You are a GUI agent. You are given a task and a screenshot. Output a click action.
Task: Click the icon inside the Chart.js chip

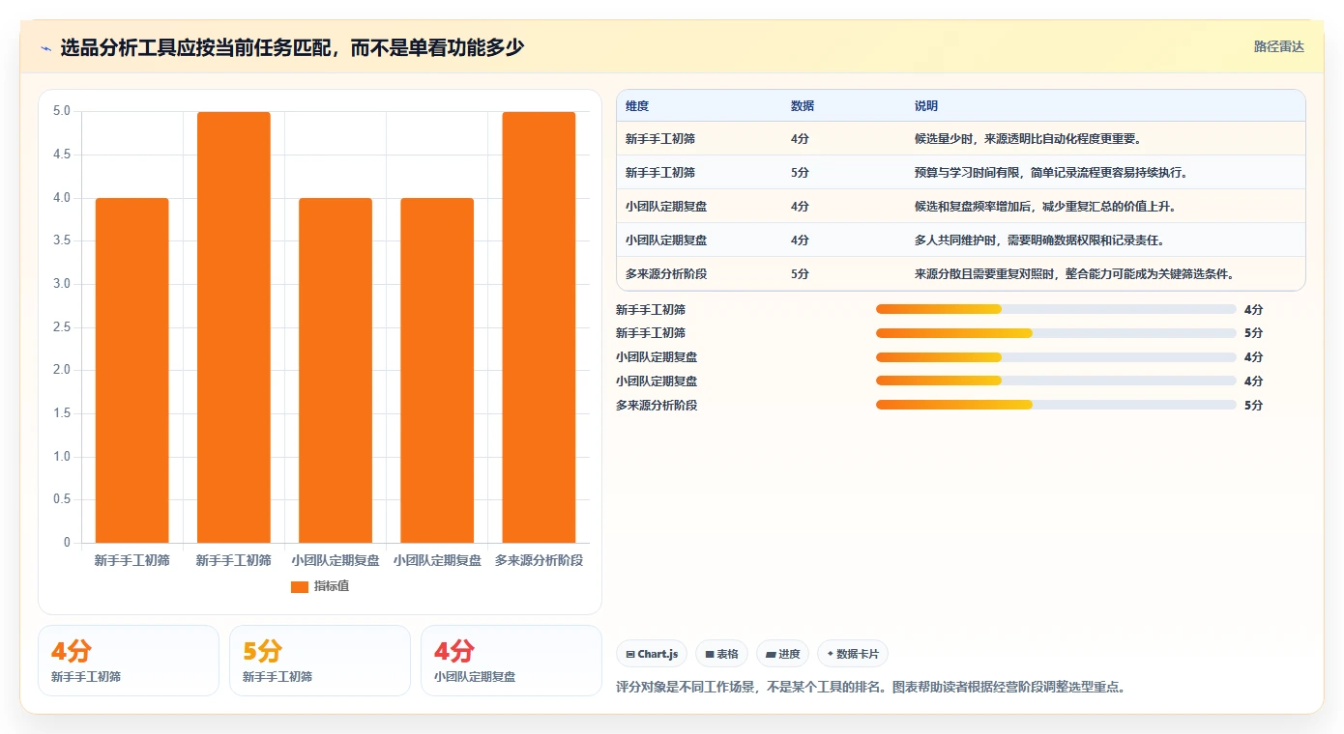coord(630,655)
